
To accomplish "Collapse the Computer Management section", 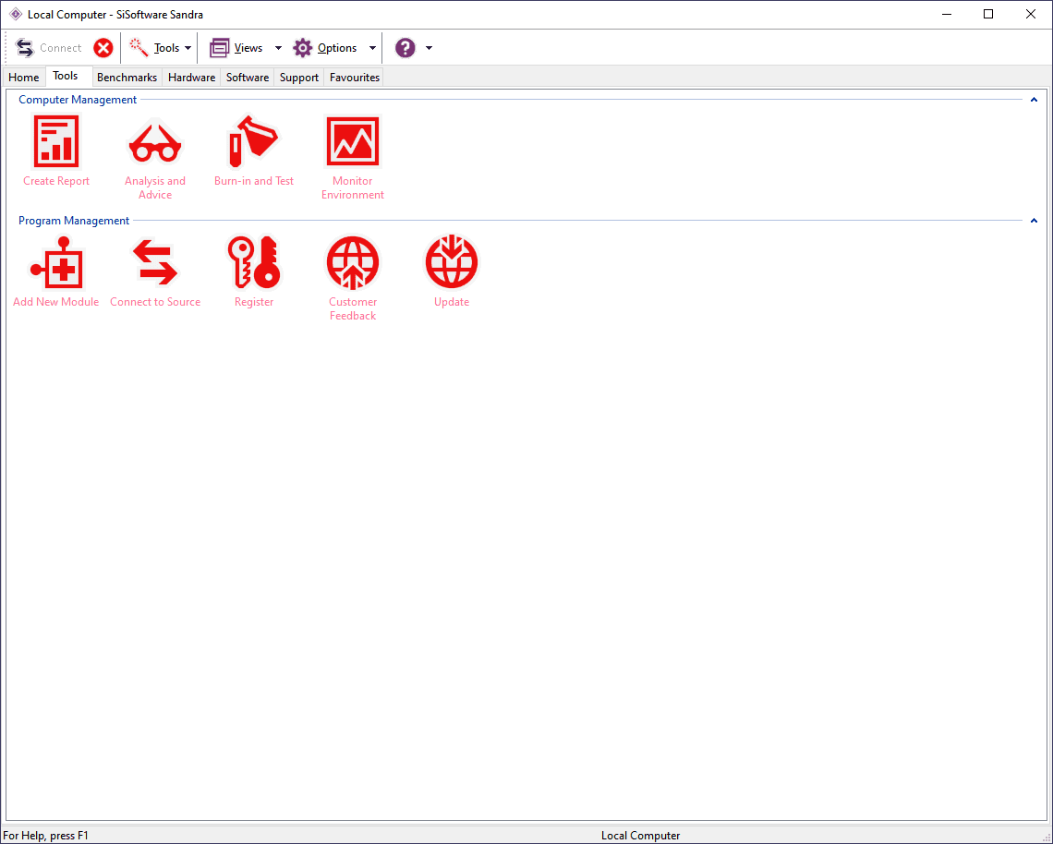I will [1034, 100].
